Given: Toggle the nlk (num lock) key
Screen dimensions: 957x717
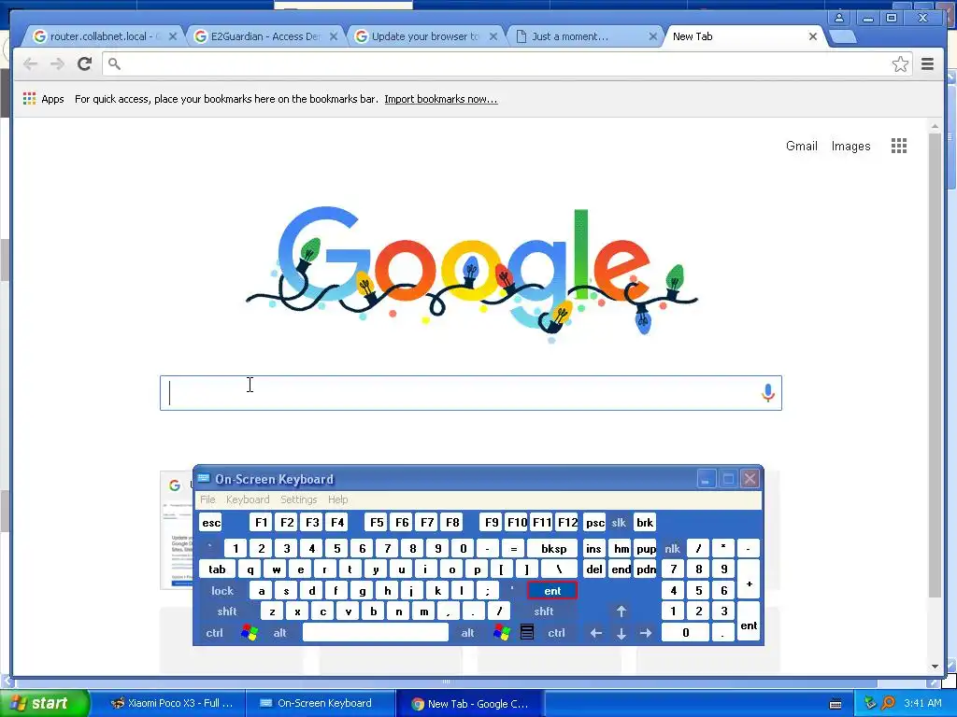Looking at the screenshot, I should (672, 548).
